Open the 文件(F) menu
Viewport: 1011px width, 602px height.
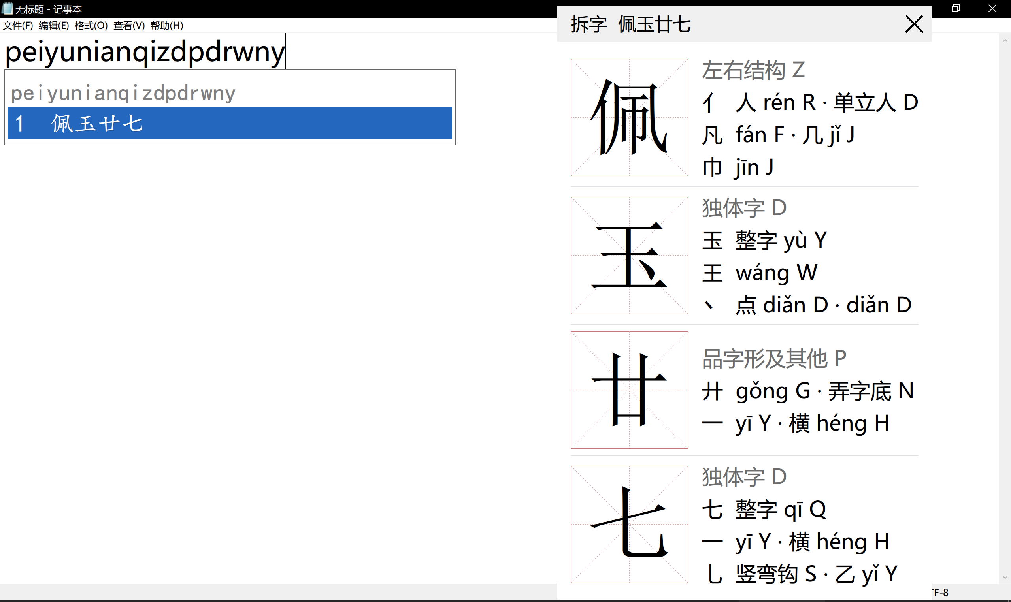pyautogui.click(x=18, y=26)
